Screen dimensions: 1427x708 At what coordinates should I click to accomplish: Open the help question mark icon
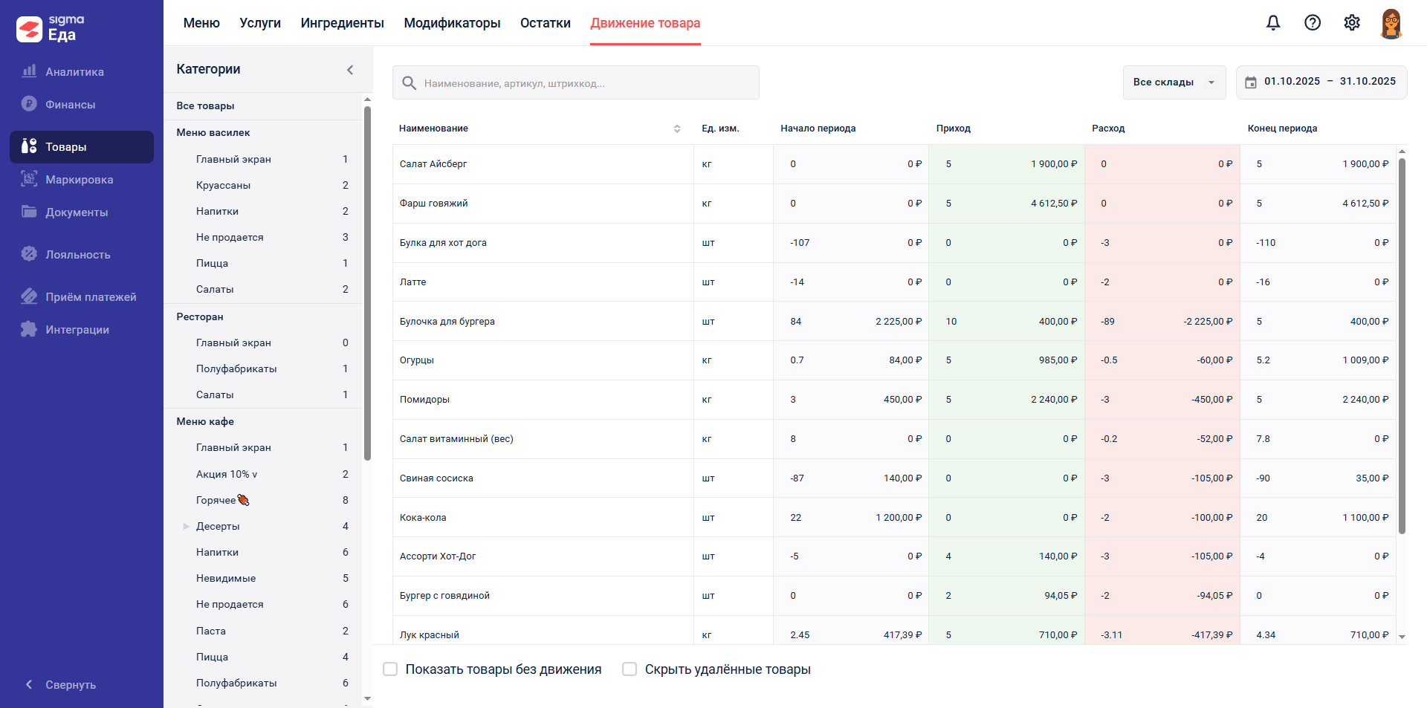tap(1313, 23)
